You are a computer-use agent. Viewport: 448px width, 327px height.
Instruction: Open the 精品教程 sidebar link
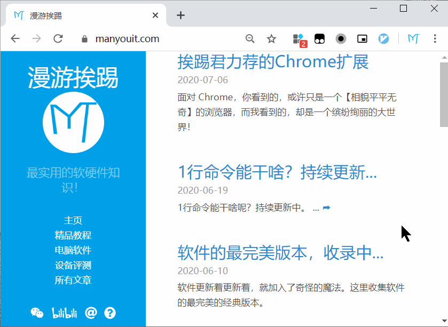point(73,235)
